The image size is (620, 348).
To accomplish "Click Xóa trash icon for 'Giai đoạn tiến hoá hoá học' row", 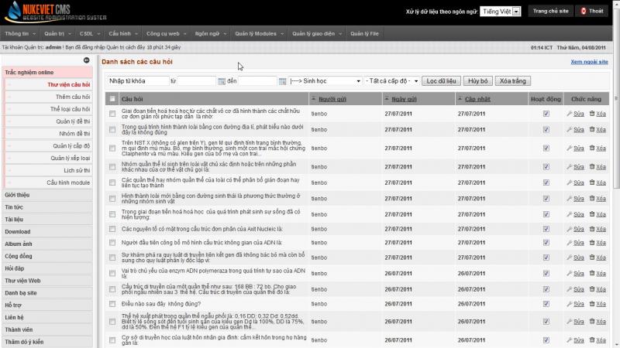I will tap(592, 114).
